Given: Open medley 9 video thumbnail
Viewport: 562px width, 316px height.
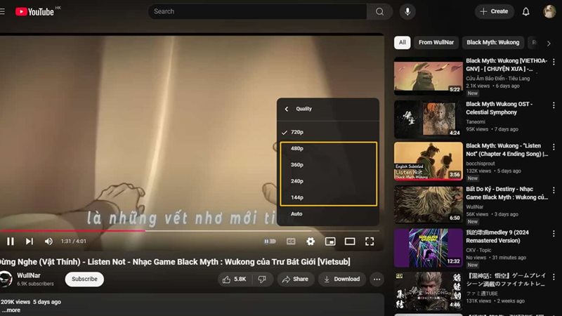Looking at the screenshot, I should (x=429, y=248).
